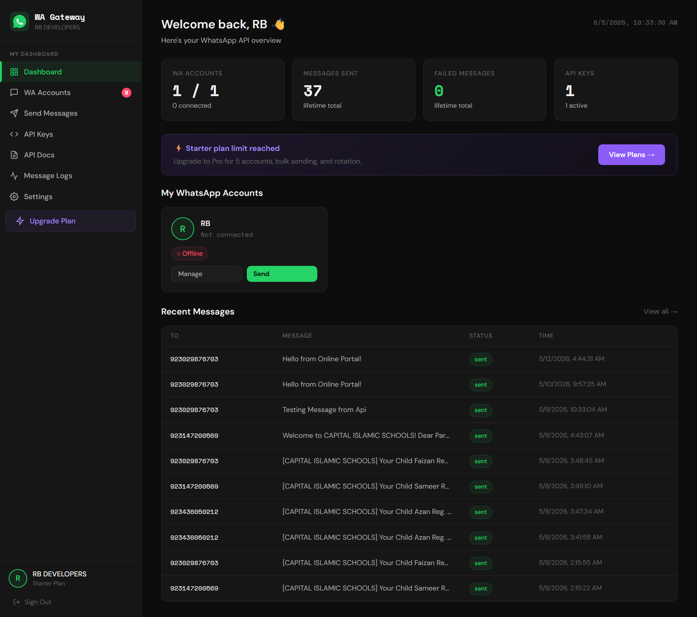The width and height of the screenshot is (697, 617).
Task: Click the timestamp 5/8/2026, 3:48:45 AM
Action: [571, 461]
